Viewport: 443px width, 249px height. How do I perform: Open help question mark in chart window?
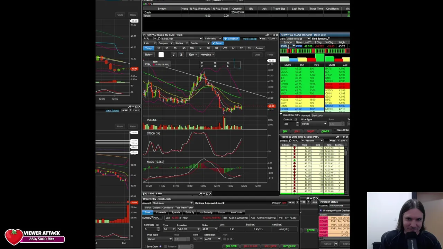tap(268, 38)
